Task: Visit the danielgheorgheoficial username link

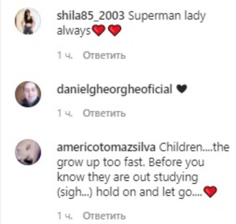Action: tap(115, 89)
